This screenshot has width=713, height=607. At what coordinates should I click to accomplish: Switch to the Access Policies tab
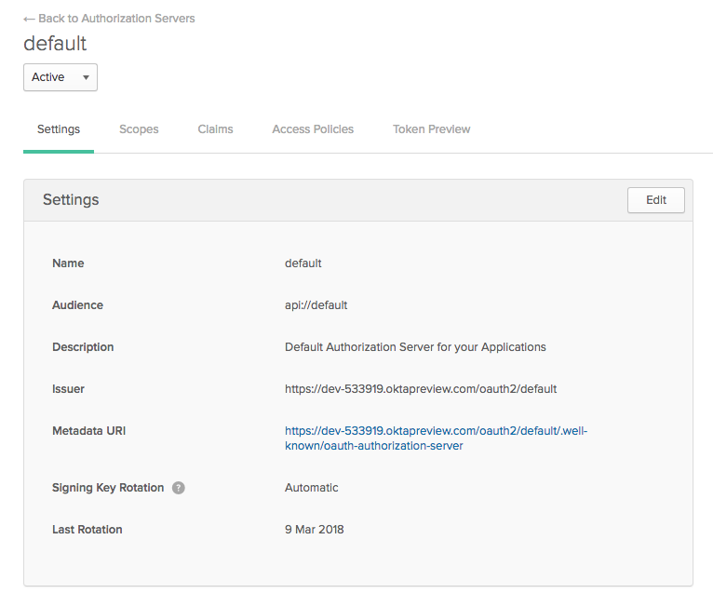[x=313, y=129]
